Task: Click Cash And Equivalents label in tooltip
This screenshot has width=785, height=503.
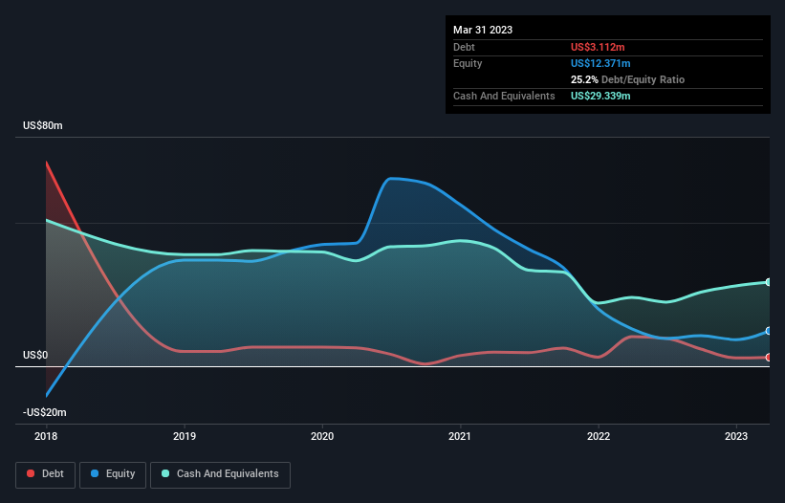Action: (504, 96)
